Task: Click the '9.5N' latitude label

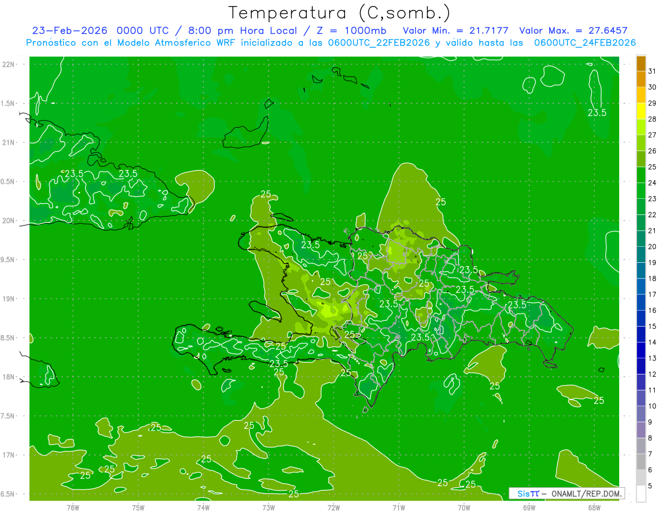Action: pos(8,260)
